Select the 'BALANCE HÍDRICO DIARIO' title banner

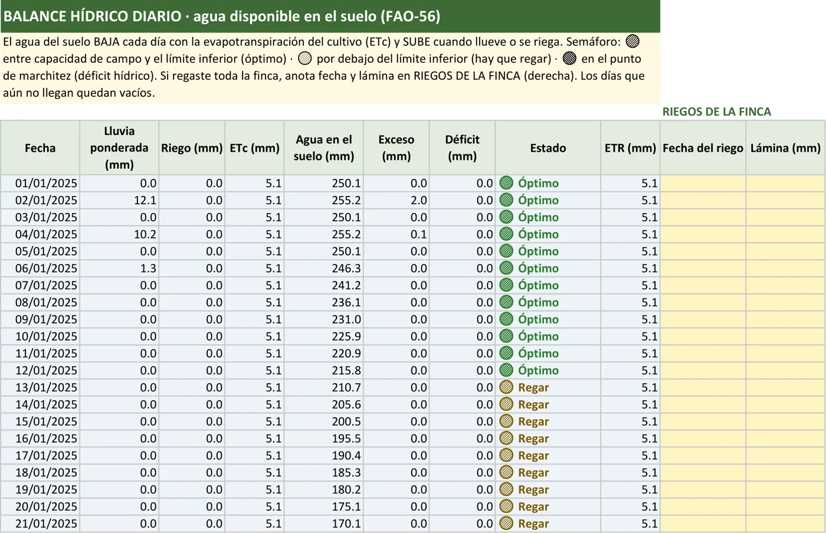(x=330, y=16)
